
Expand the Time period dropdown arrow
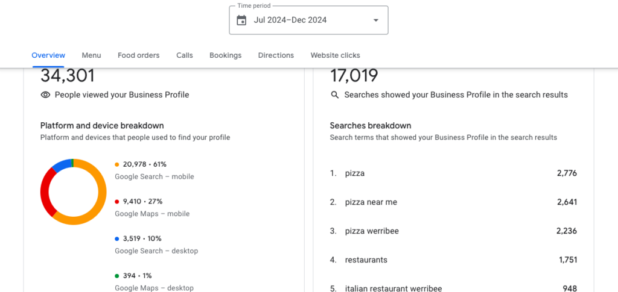376,20
